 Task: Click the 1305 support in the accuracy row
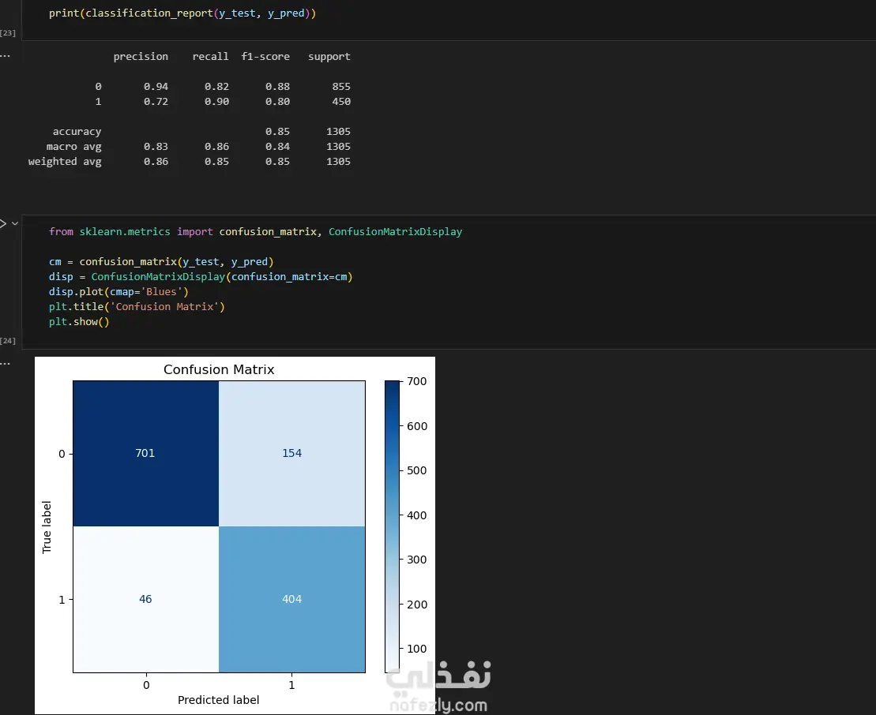(339, 132)
